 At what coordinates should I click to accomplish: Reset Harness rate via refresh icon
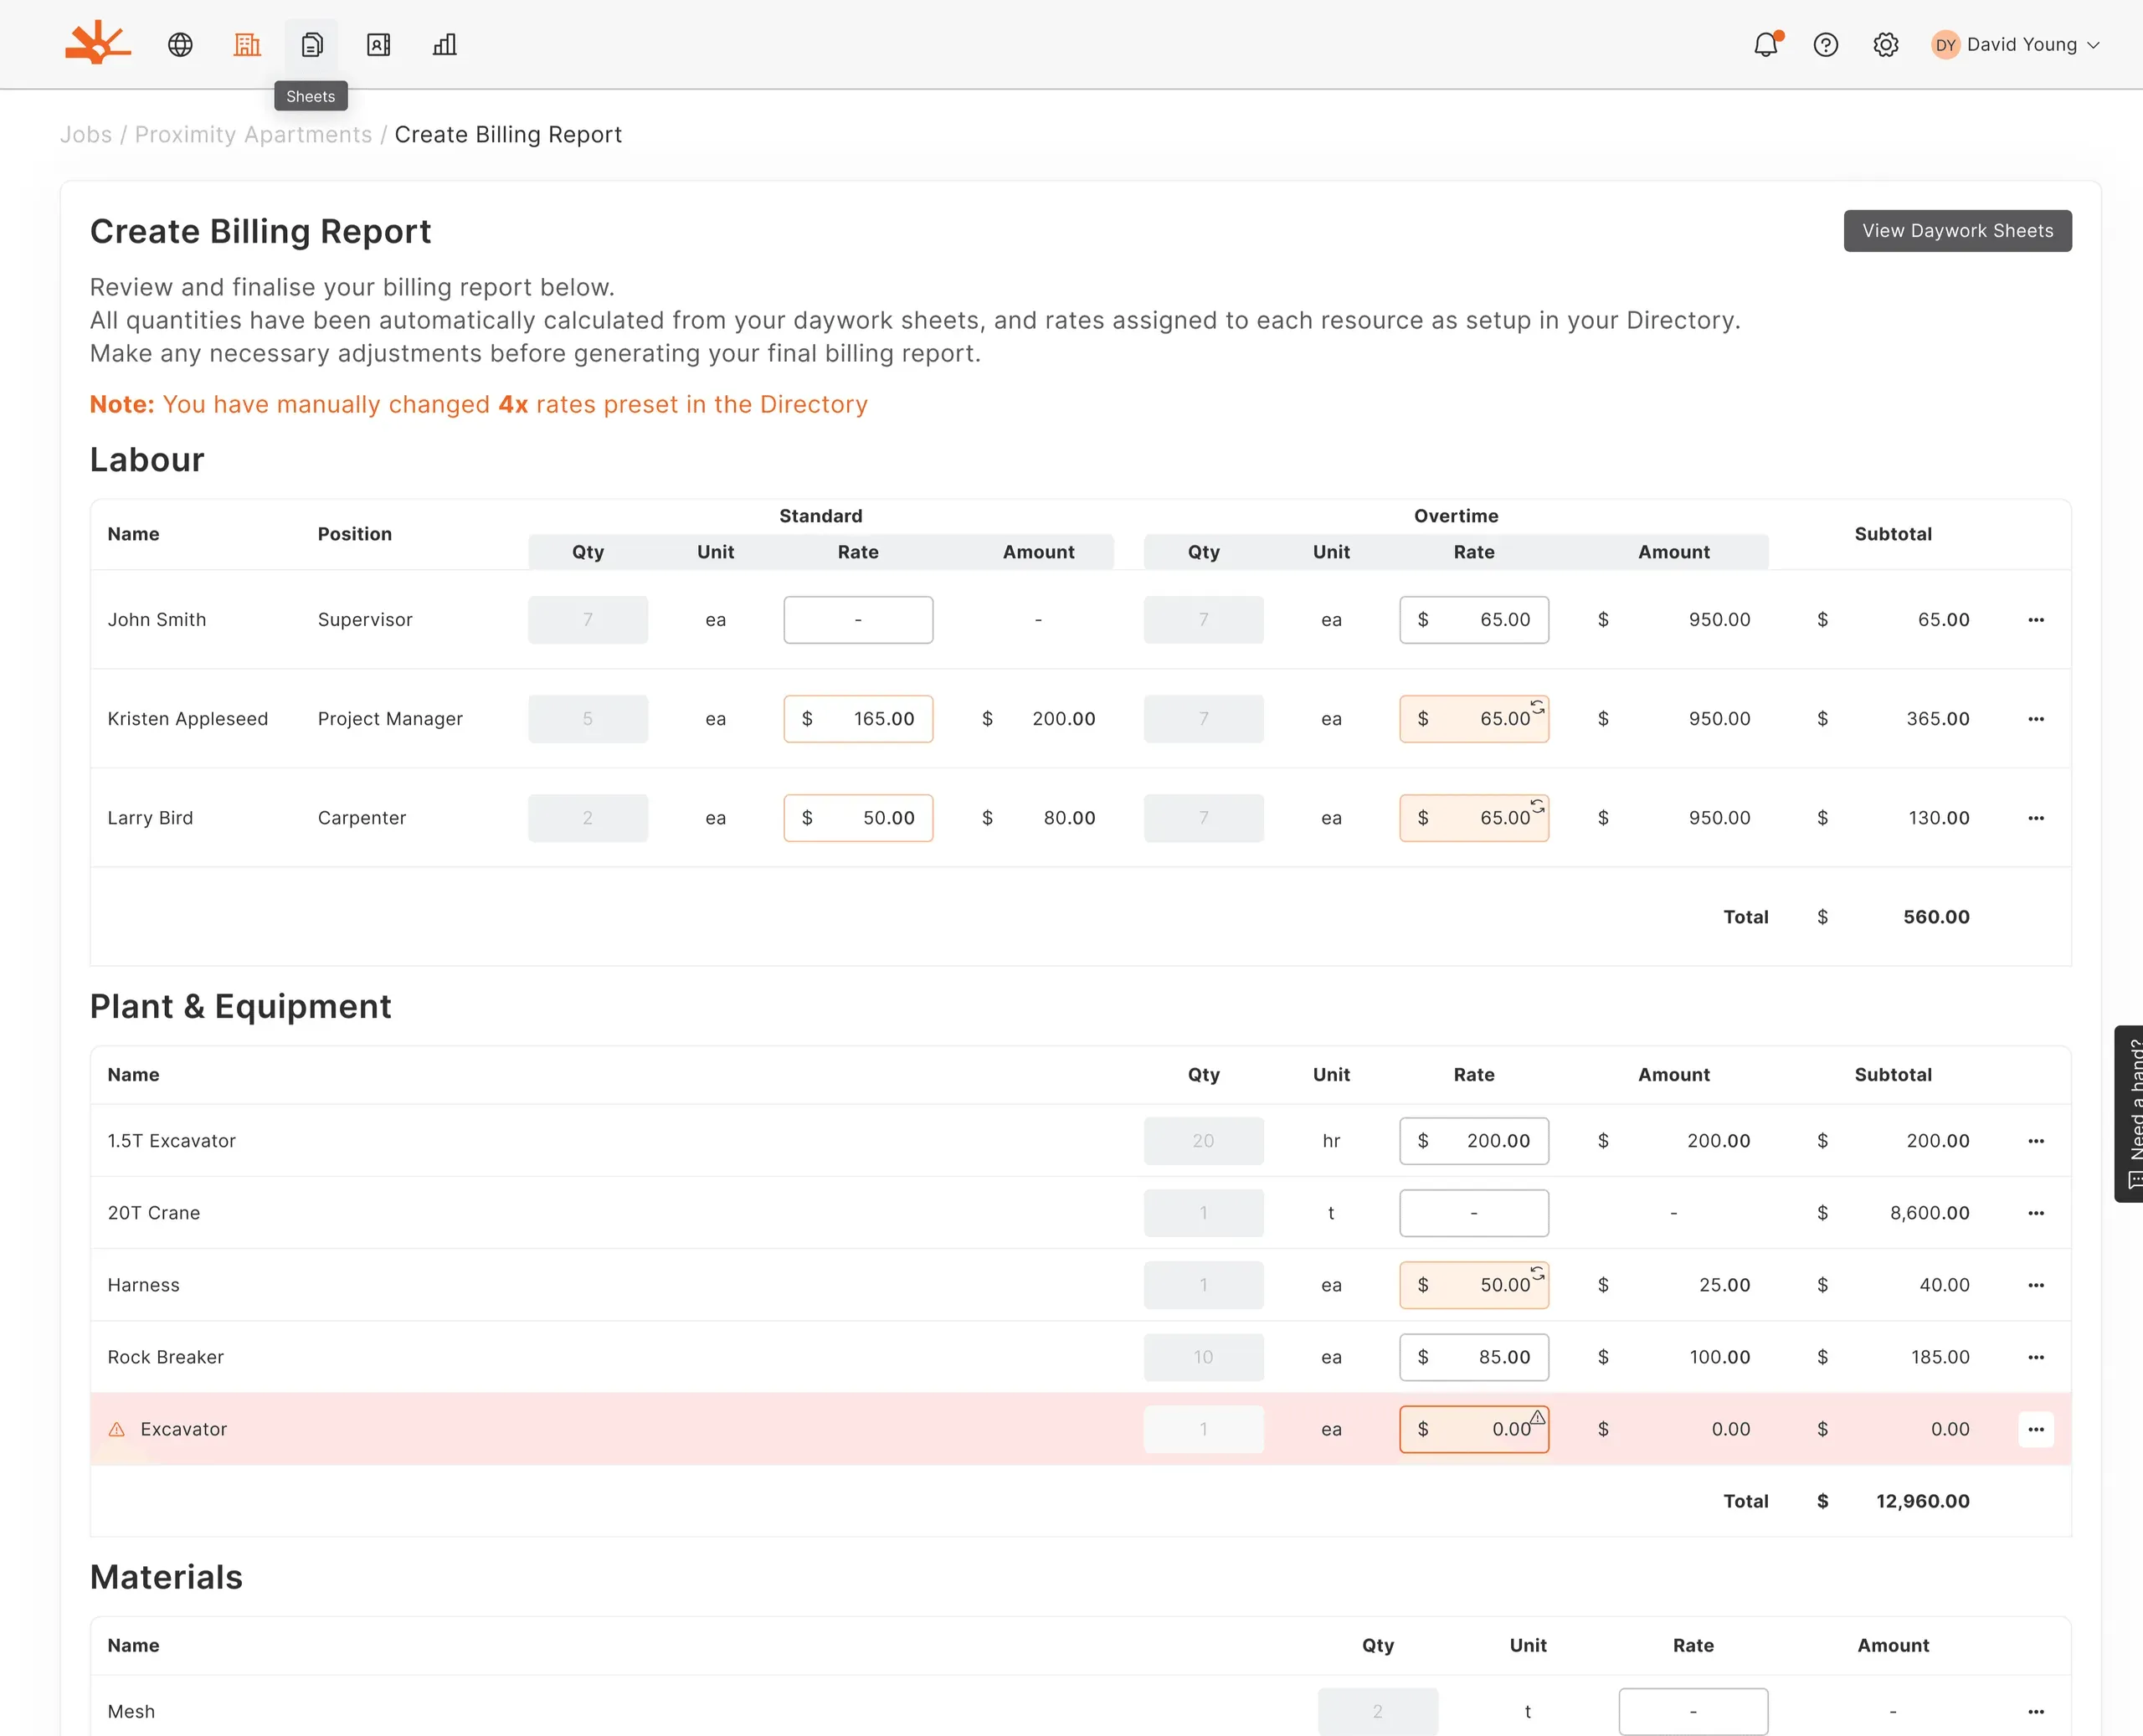[1537, 1273]
